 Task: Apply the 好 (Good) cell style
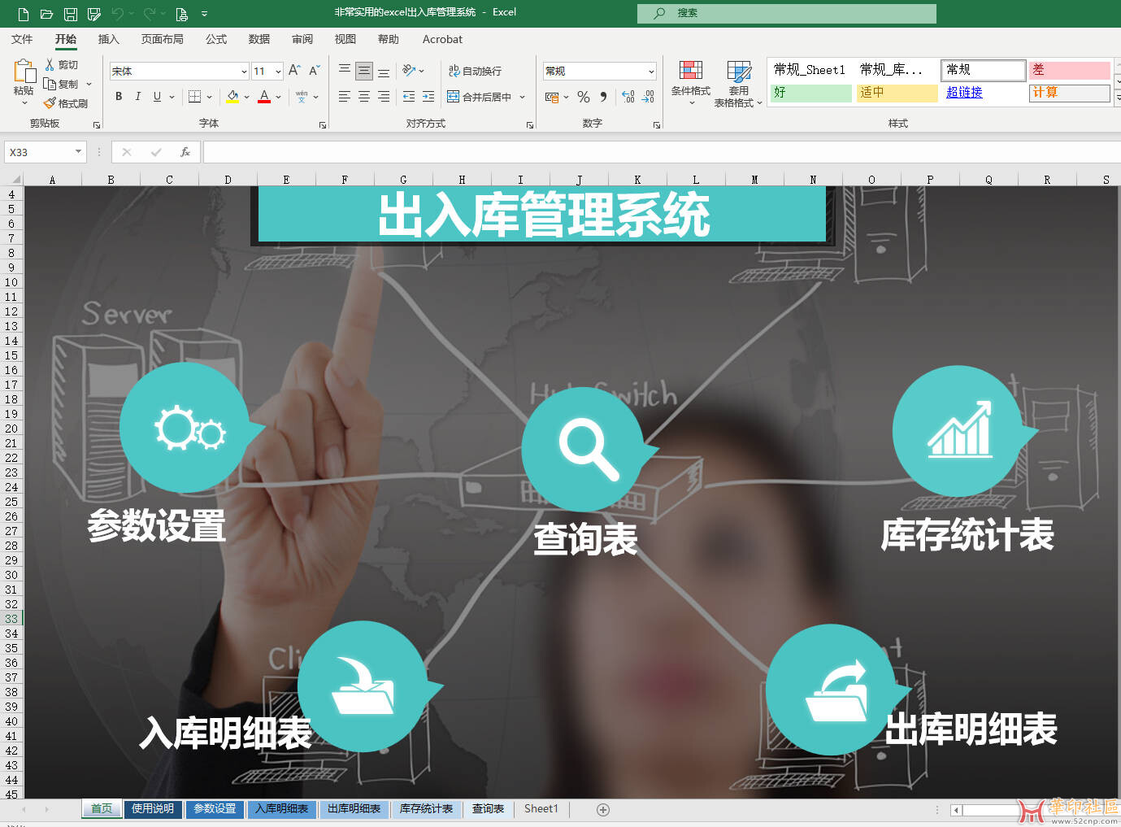pos(810,93)
